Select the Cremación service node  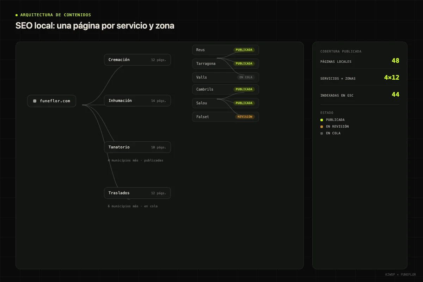tap(137, 60)
